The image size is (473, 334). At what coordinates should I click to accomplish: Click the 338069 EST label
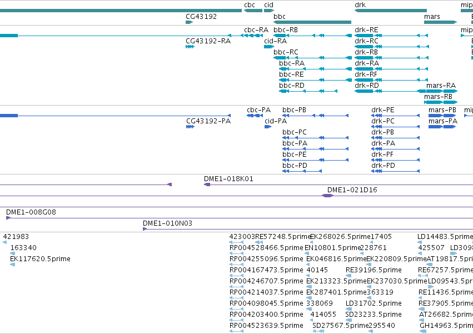[320, 304]
